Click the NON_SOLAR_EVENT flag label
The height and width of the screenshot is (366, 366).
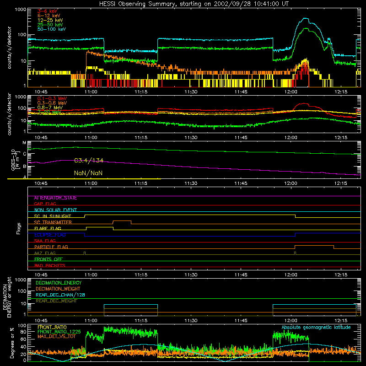55,210
